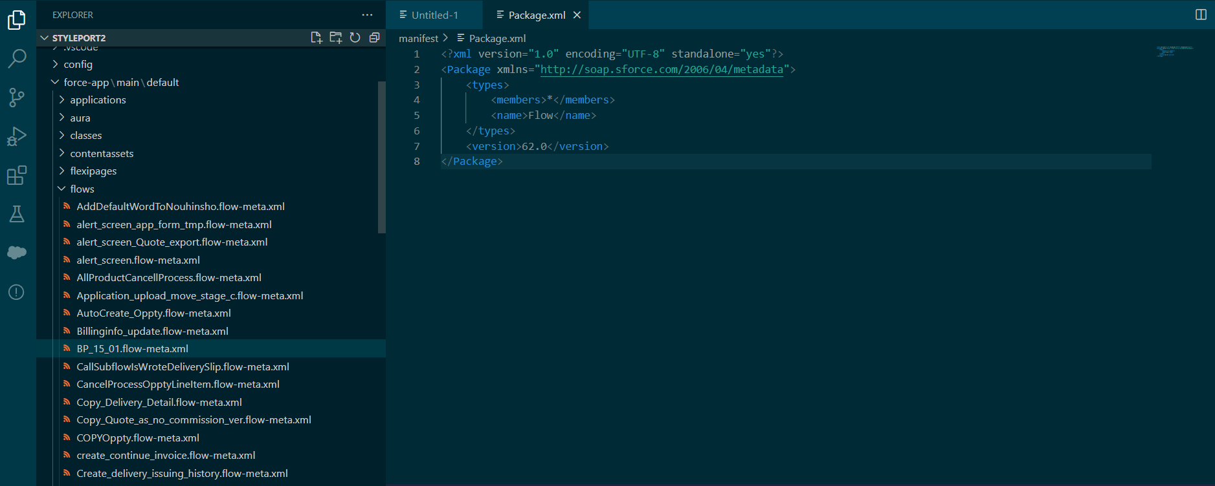Open the Search view in activity bar

pos(17,59)
